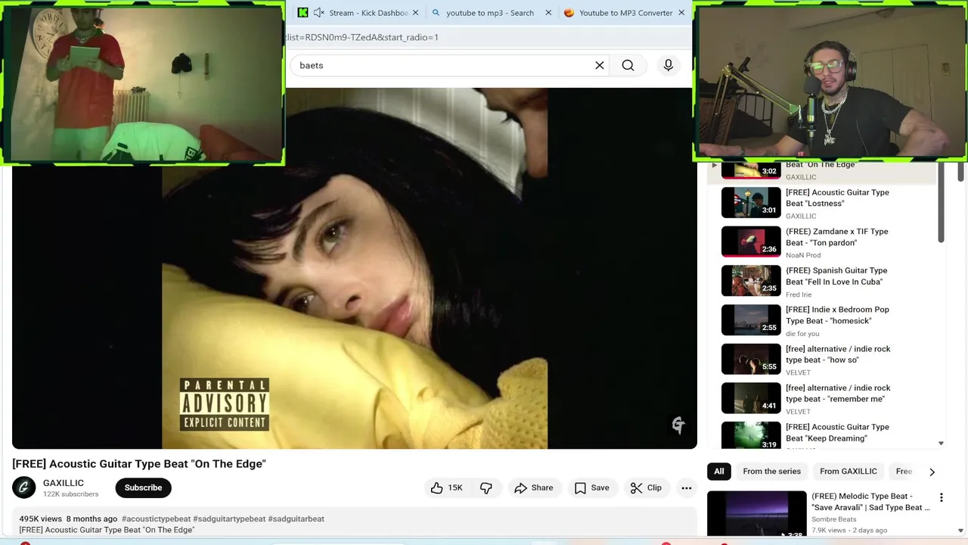Close the youtube to mp3 Search tab
The image size is (968, 545).
pyautogui.click(x=548, y=13)
